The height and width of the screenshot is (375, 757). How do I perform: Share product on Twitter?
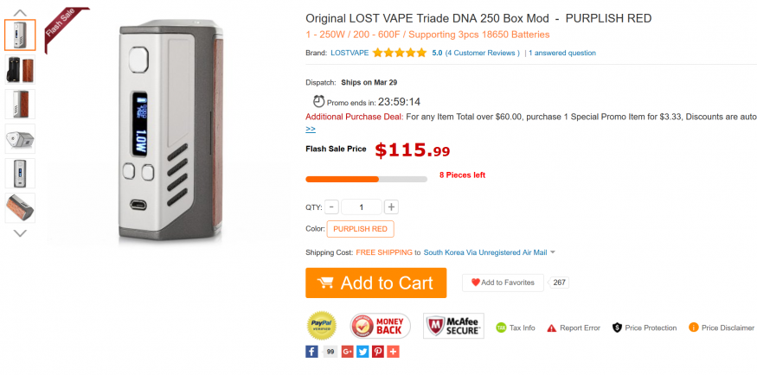pyautogui.click(x=362, y=352)
